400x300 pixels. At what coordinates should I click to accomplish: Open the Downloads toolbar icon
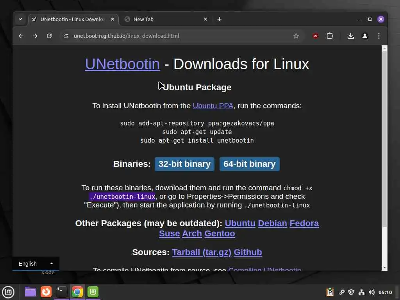(x=351, y=36)
